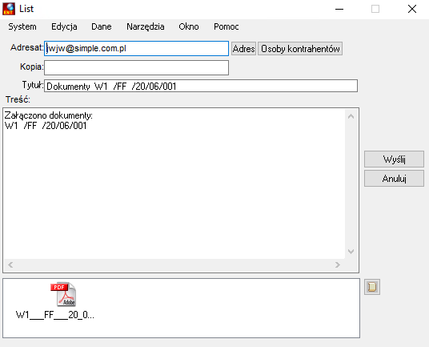Click inside the Treść message body

[174, 184]
